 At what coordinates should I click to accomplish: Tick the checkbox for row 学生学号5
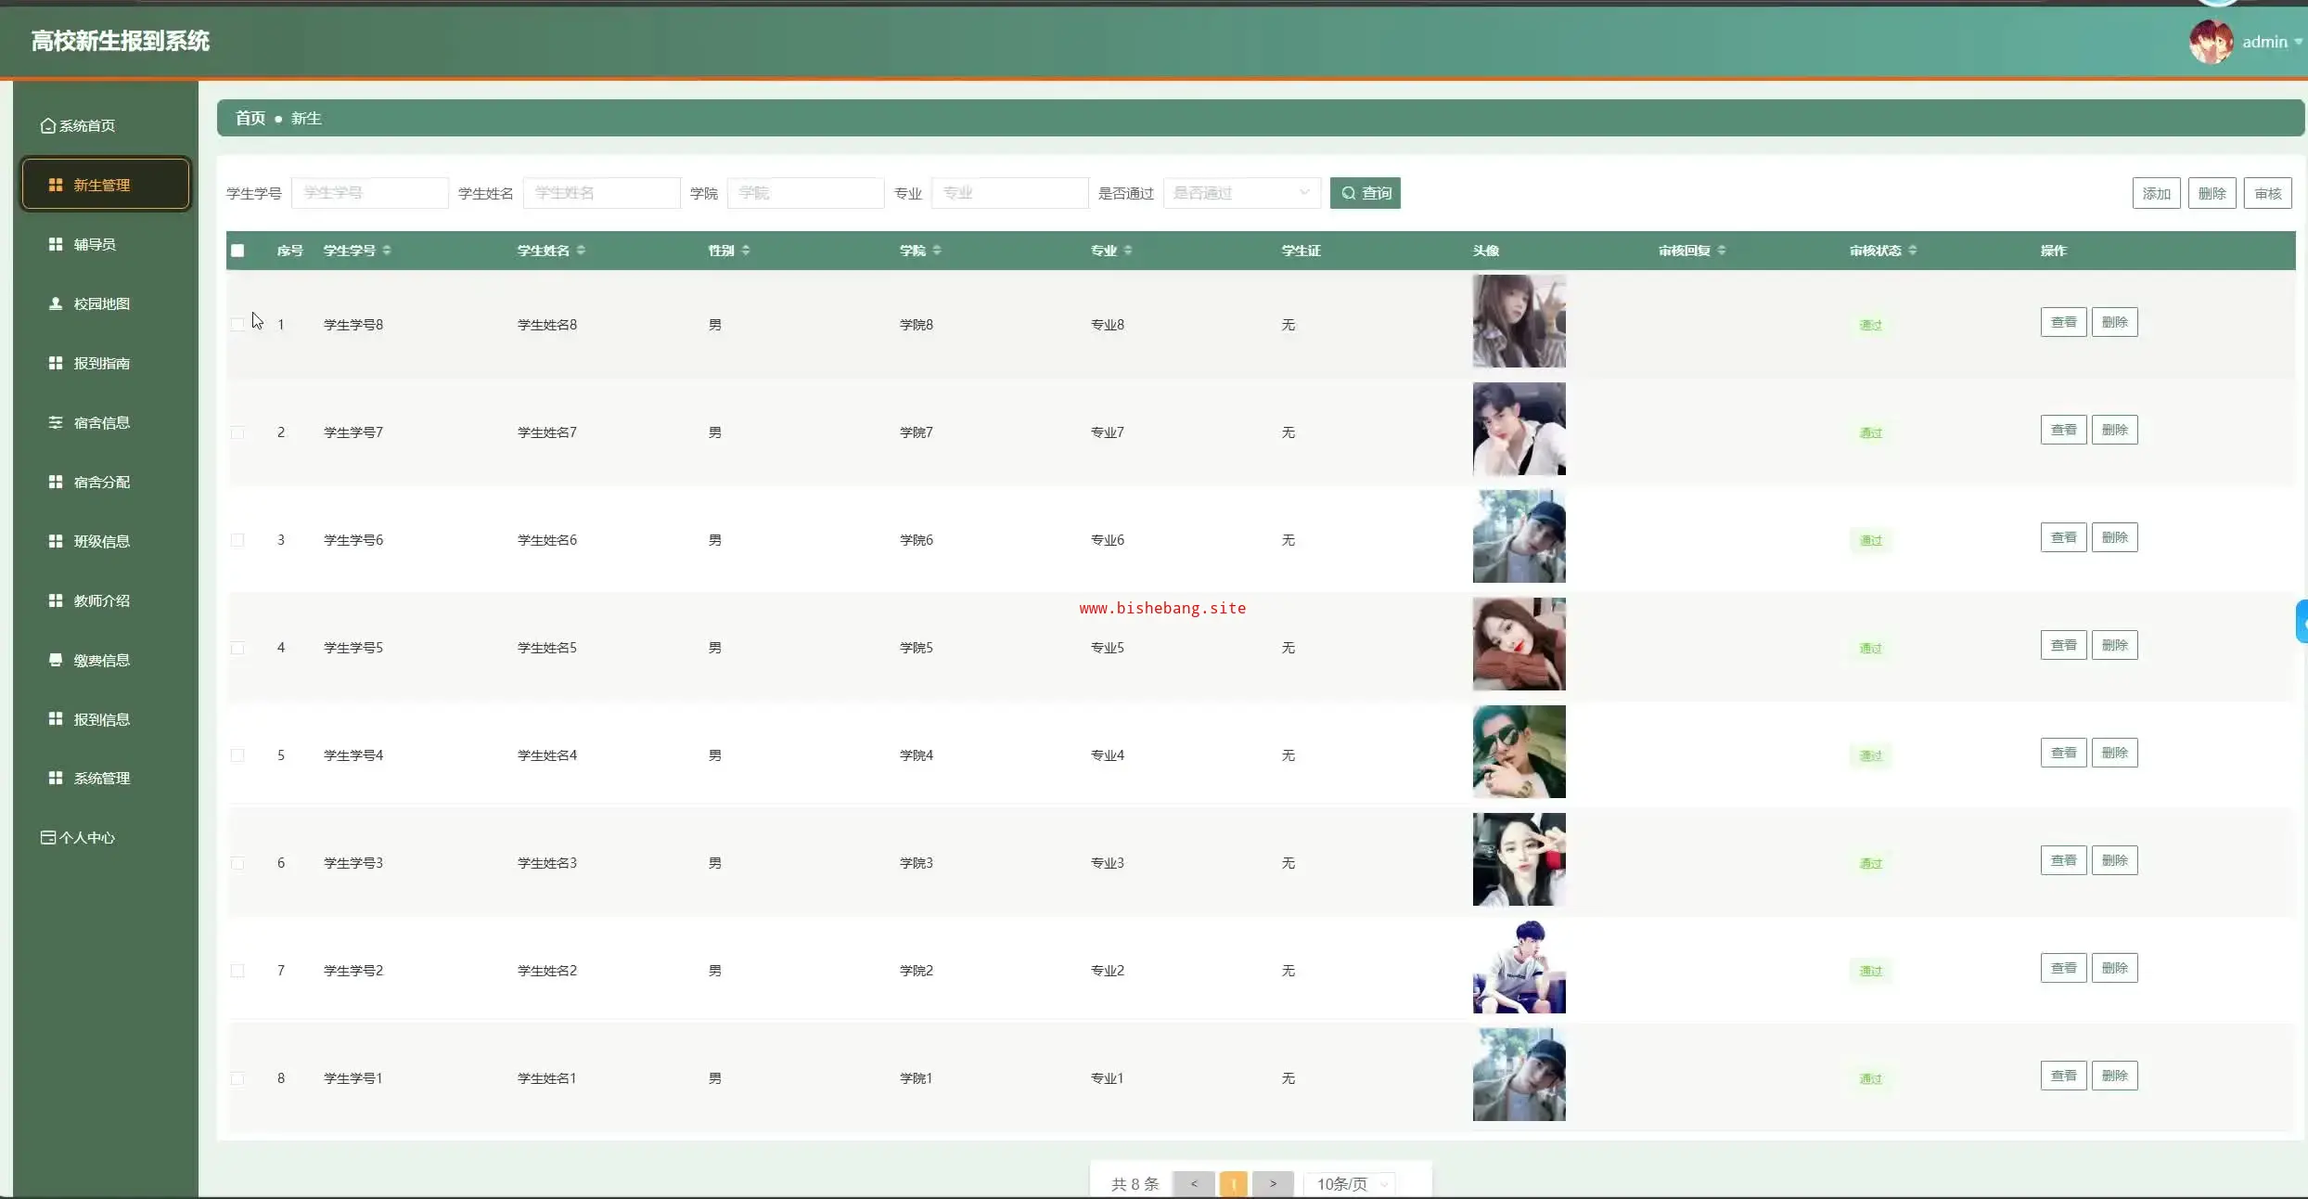click(237, 648)
